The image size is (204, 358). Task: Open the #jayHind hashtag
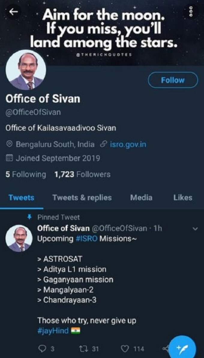pyautogui.click(x=53, y=331)
